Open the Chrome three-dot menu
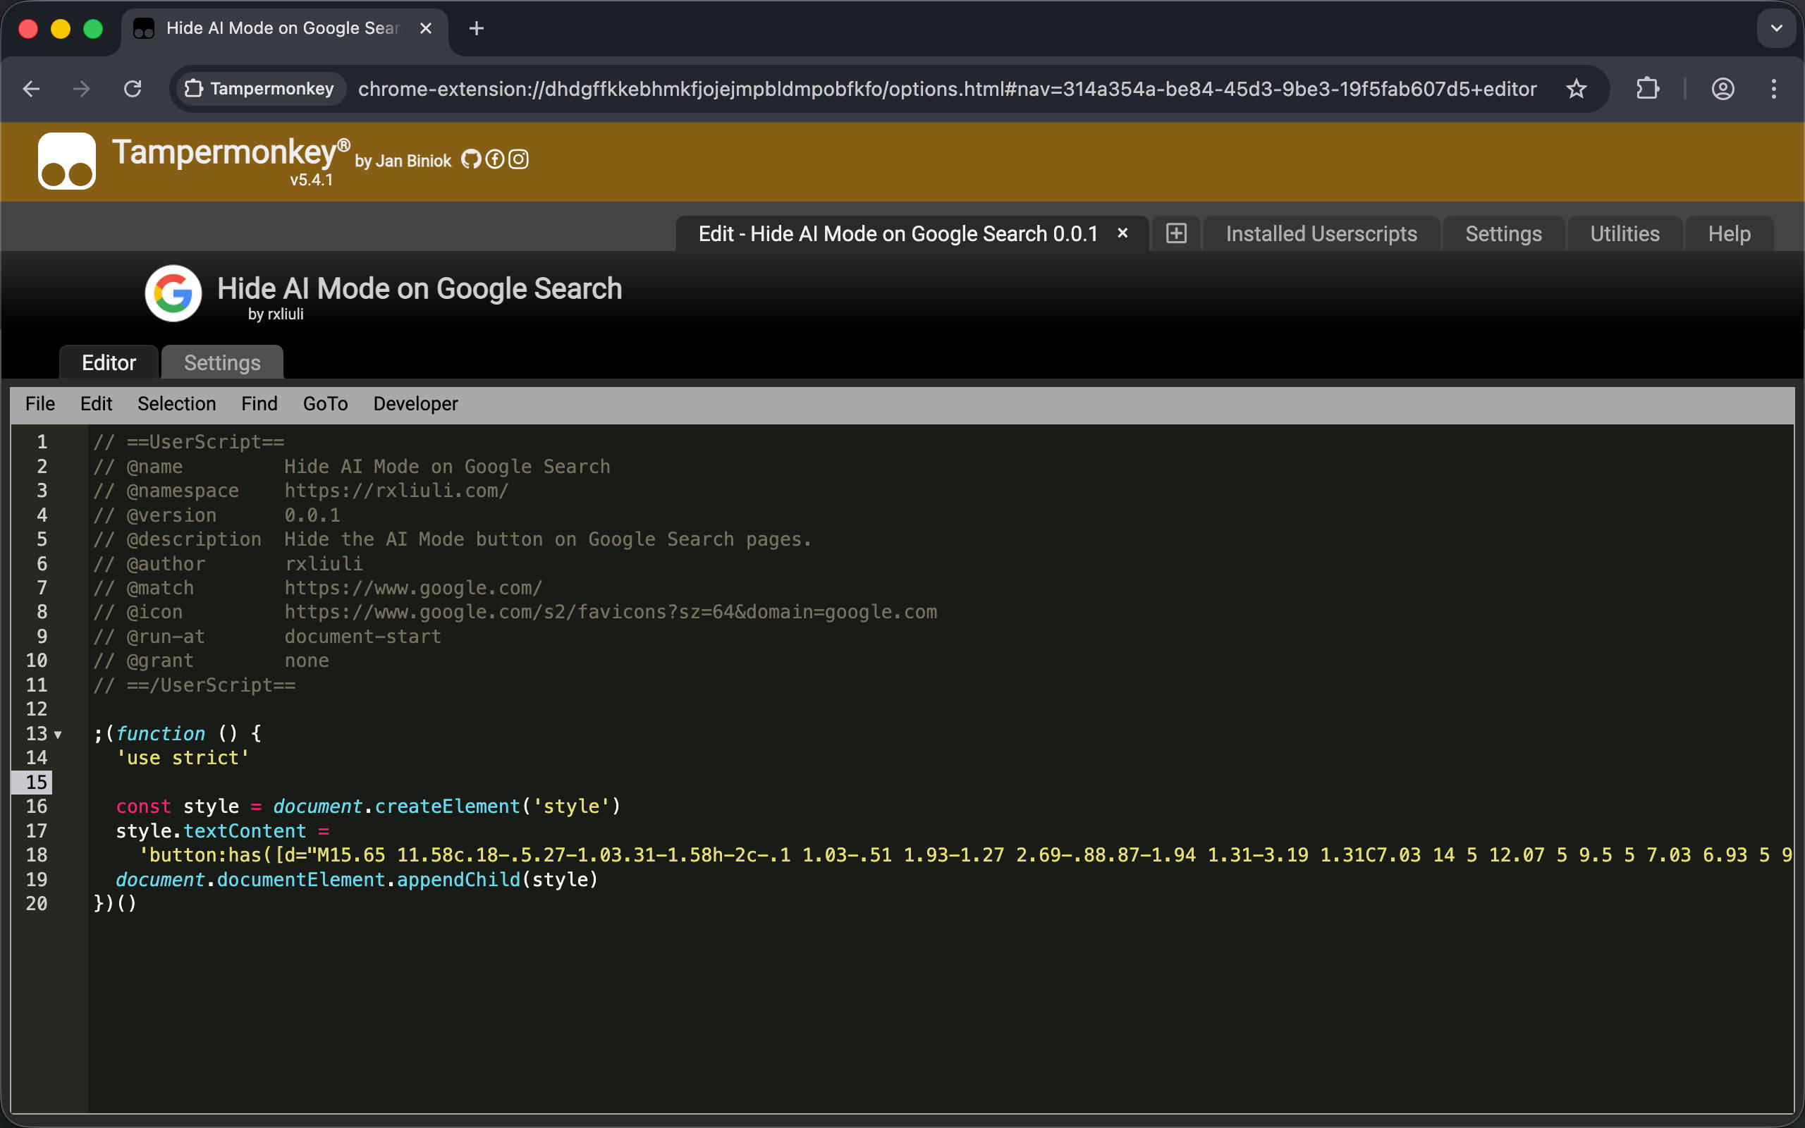This screenshot has height=1128, width=1805. tap(1774, 89)
